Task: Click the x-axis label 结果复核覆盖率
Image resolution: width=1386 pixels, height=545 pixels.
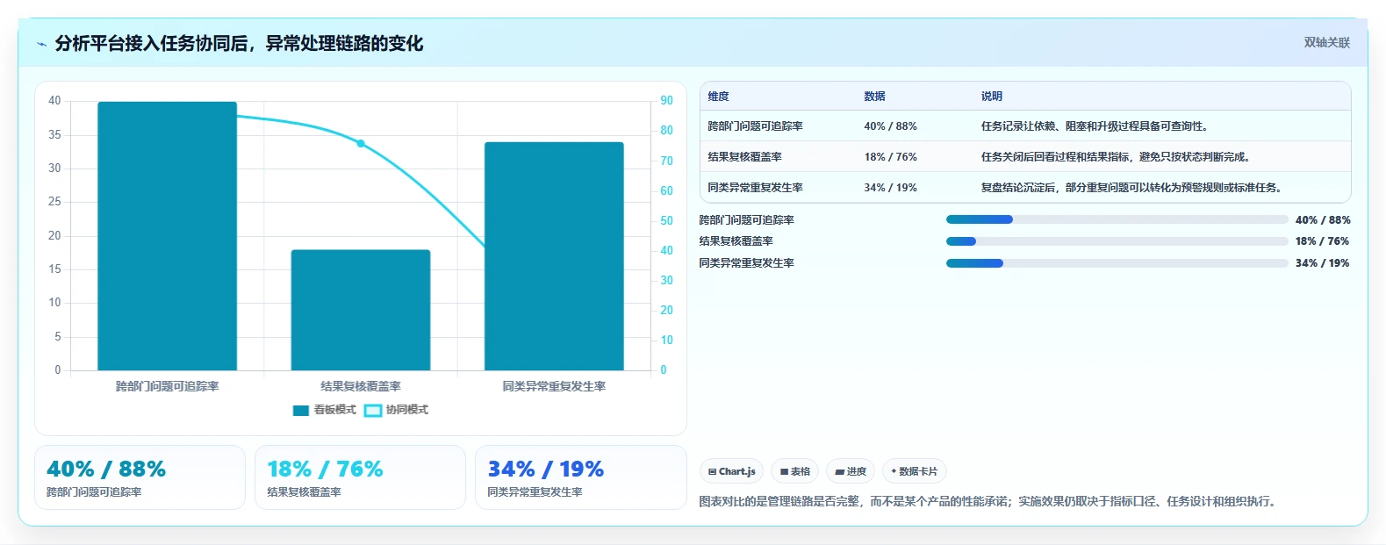Action: [x=361, y=386]
